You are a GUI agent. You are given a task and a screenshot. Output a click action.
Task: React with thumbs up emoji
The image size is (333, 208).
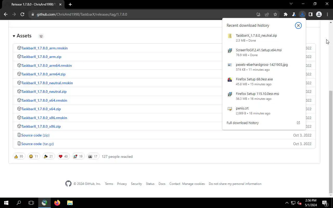pos(19,156)
